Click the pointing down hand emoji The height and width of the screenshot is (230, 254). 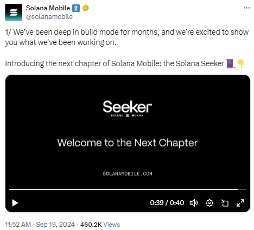click(x=240, y=63)
